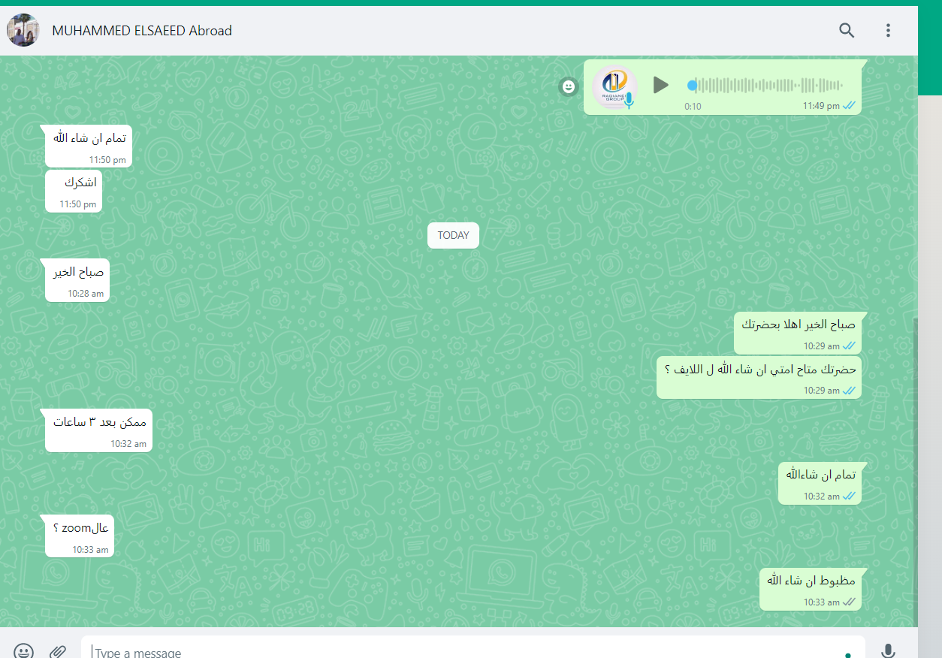Select sent message 'تمام ان شاءالله' at 10:32 am
This screenshot has width=942, height=658.
820,483
